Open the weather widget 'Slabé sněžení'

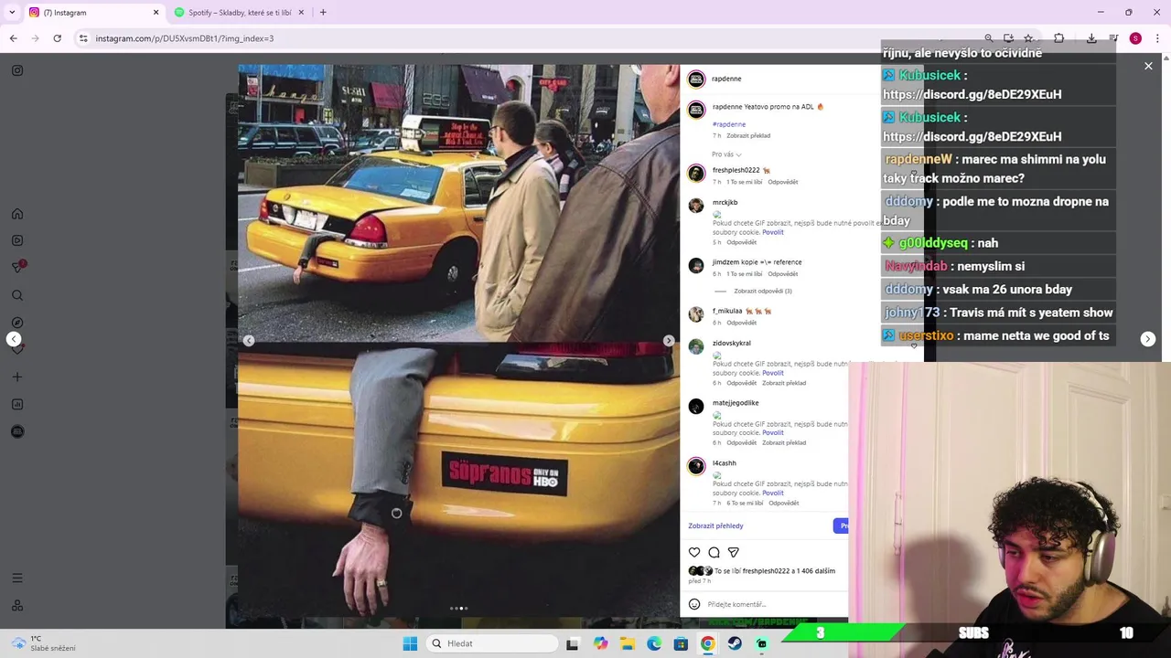coord(44,643)
